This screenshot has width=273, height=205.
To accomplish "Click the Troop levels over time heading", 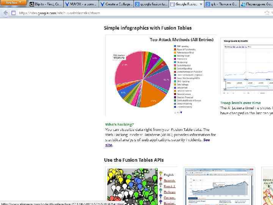I will [x=240, y=103].
